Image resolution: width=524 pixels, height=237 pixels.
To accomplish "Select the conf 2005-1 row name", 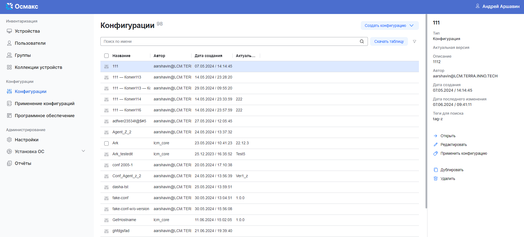I will 122,165.
